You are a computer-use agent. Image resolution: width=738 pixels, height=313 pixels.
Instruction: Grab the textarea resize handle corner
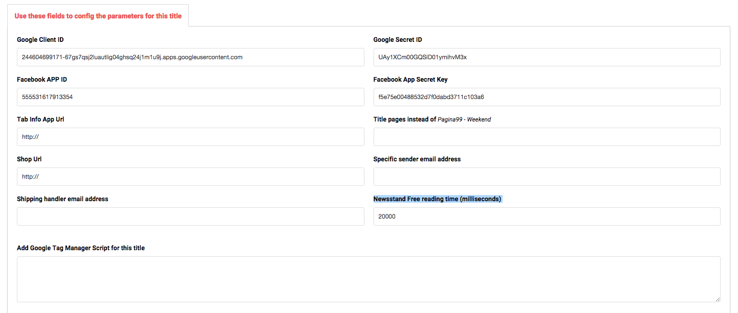tap(717, 299)
